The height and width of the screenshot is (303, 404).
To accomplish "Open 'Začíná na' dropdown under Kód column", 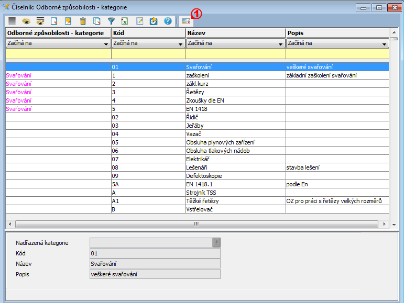I will point(181,44).
